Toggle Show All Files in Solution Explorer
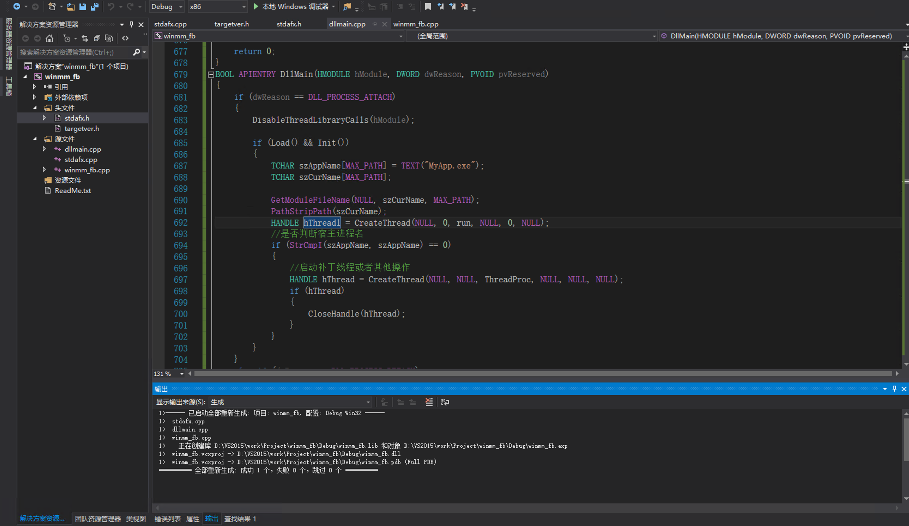The image size is (909, 526). (109, 38)
